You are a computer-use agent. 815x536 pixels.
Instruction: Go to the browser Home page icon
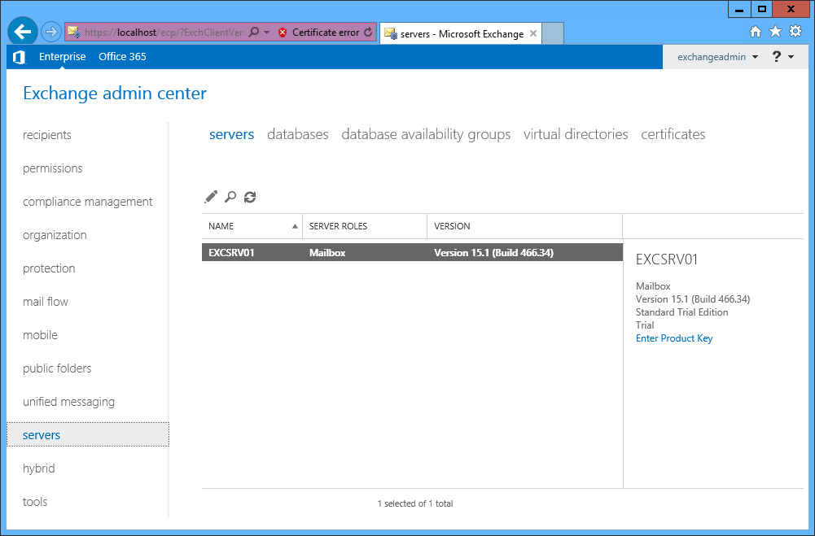click(x=756, y=32)
